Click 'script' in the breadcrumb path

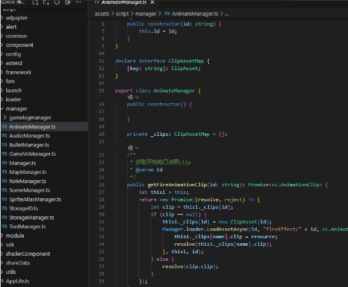click(122, 14)
